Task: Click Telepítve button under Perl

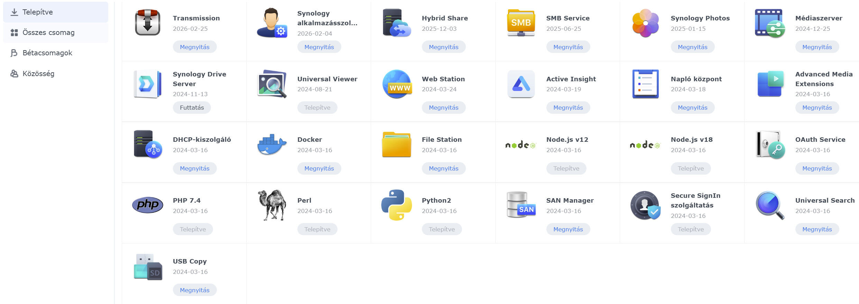Action: coord(317,229)
